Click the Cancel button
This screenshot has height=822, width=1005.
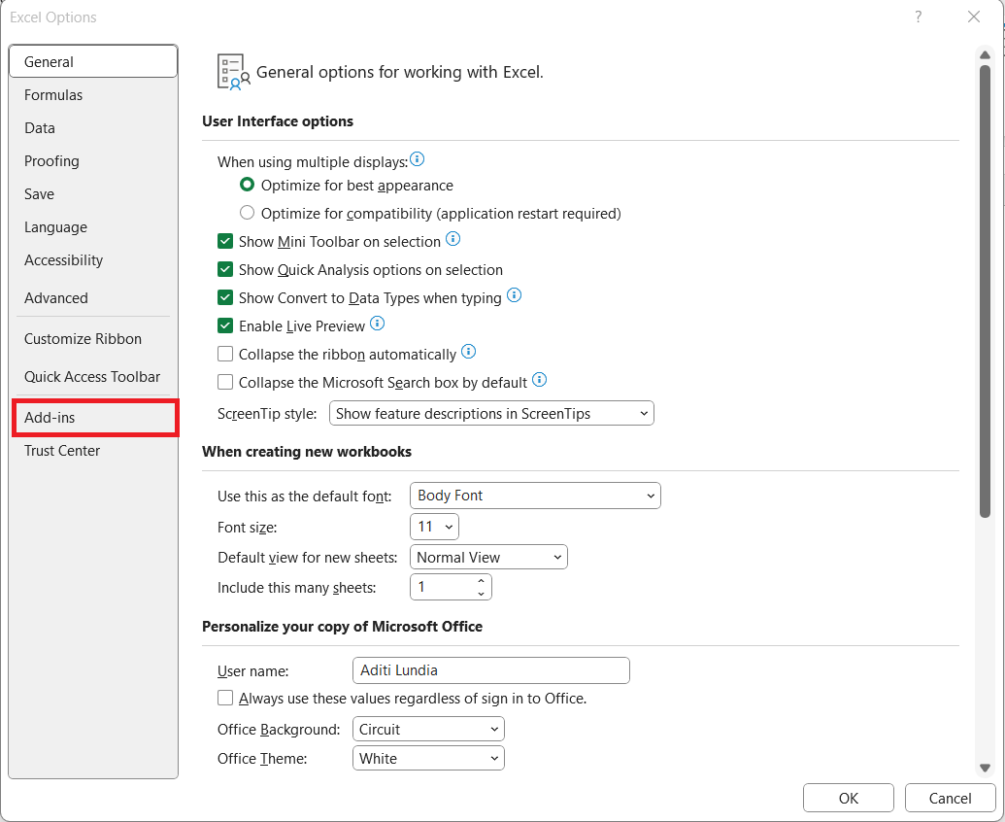[x=950, y=799]
